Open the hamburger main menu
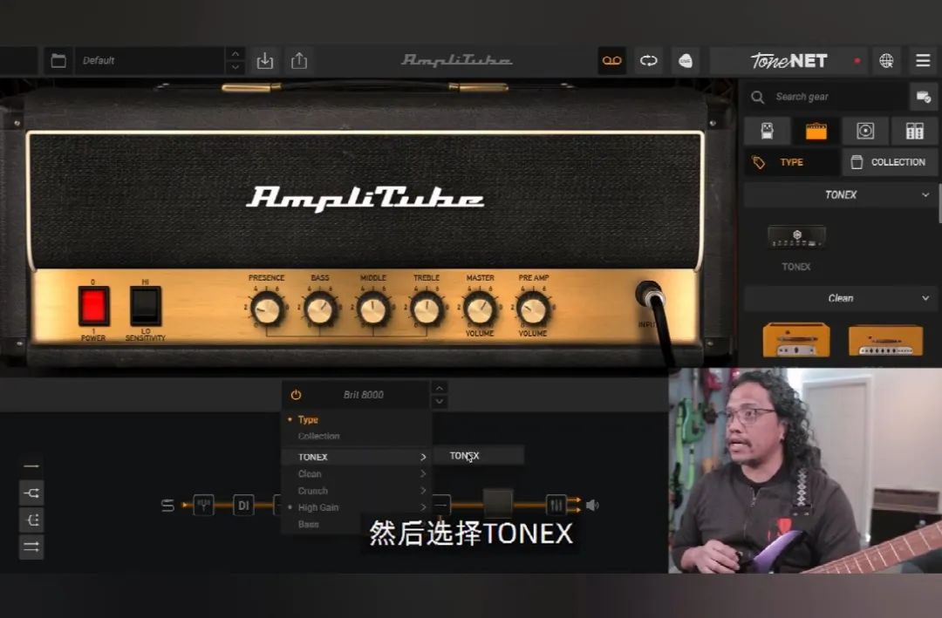 924,61
